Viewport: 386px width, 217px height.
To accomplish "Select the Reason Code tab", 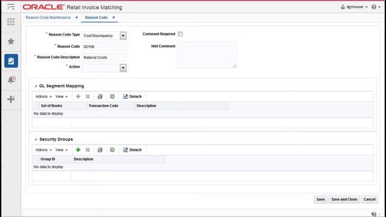I will tap(96, 17).
